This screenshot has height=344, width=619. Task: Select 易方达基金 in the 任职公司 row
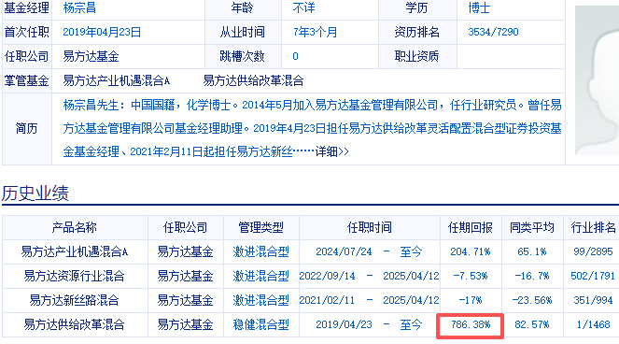tap(91, 56)
